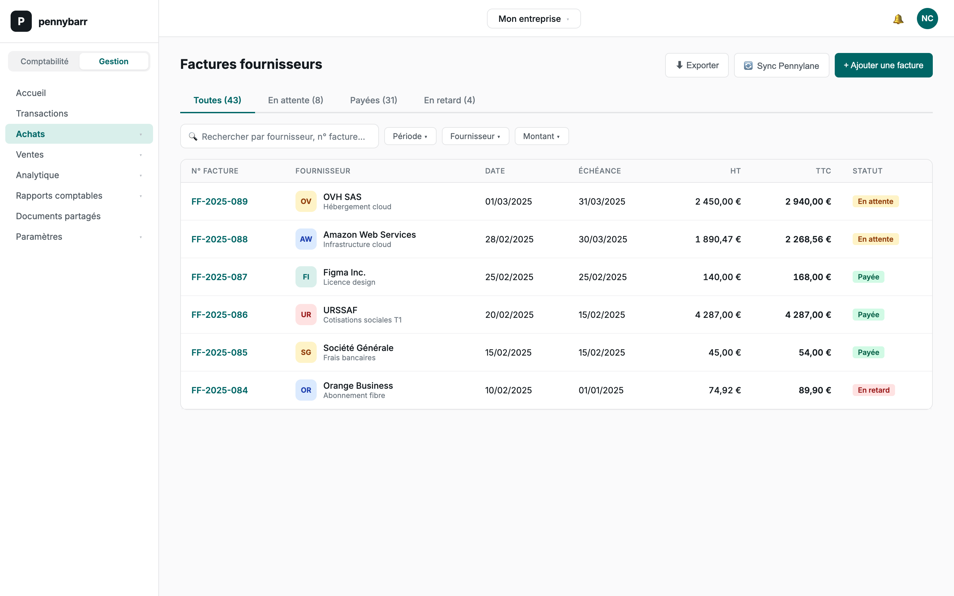Screen dimensions: 954x596
Task: Focus the supplier invoice search field
Action: coord(283,136)
